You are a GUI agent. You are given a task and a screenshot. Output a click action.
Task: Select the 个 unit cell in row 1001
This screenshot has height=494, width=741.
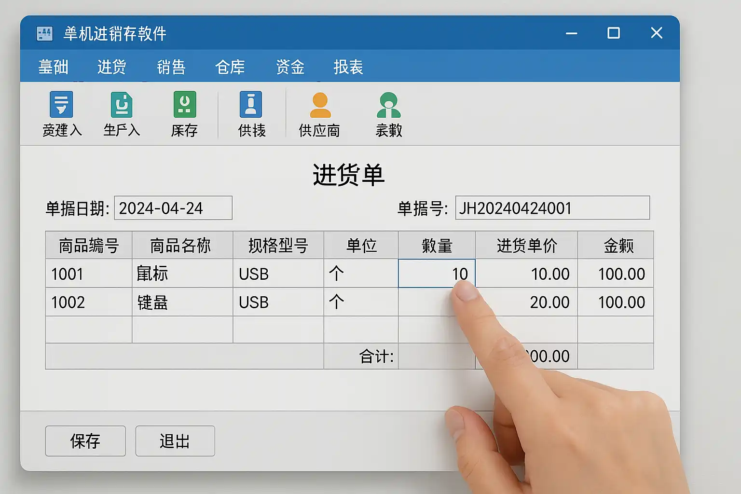coord(361,274)
